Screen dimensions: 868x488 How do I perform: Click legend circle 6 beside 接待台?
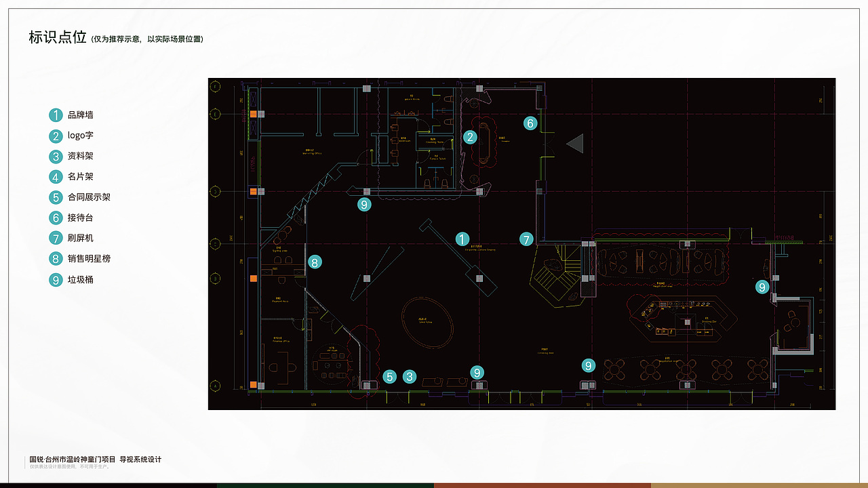coord(56,218)
